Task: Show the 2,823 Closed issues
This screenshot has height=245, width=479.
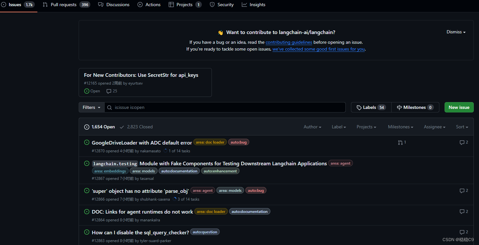Action: tap(136, 127)
